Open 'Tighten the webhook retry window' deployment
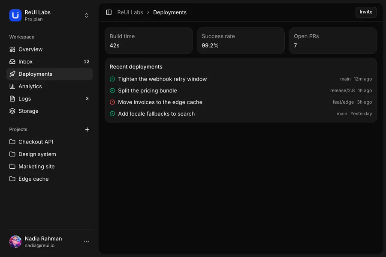Screen dimensions: 386x257 click(x=241, y=79)
